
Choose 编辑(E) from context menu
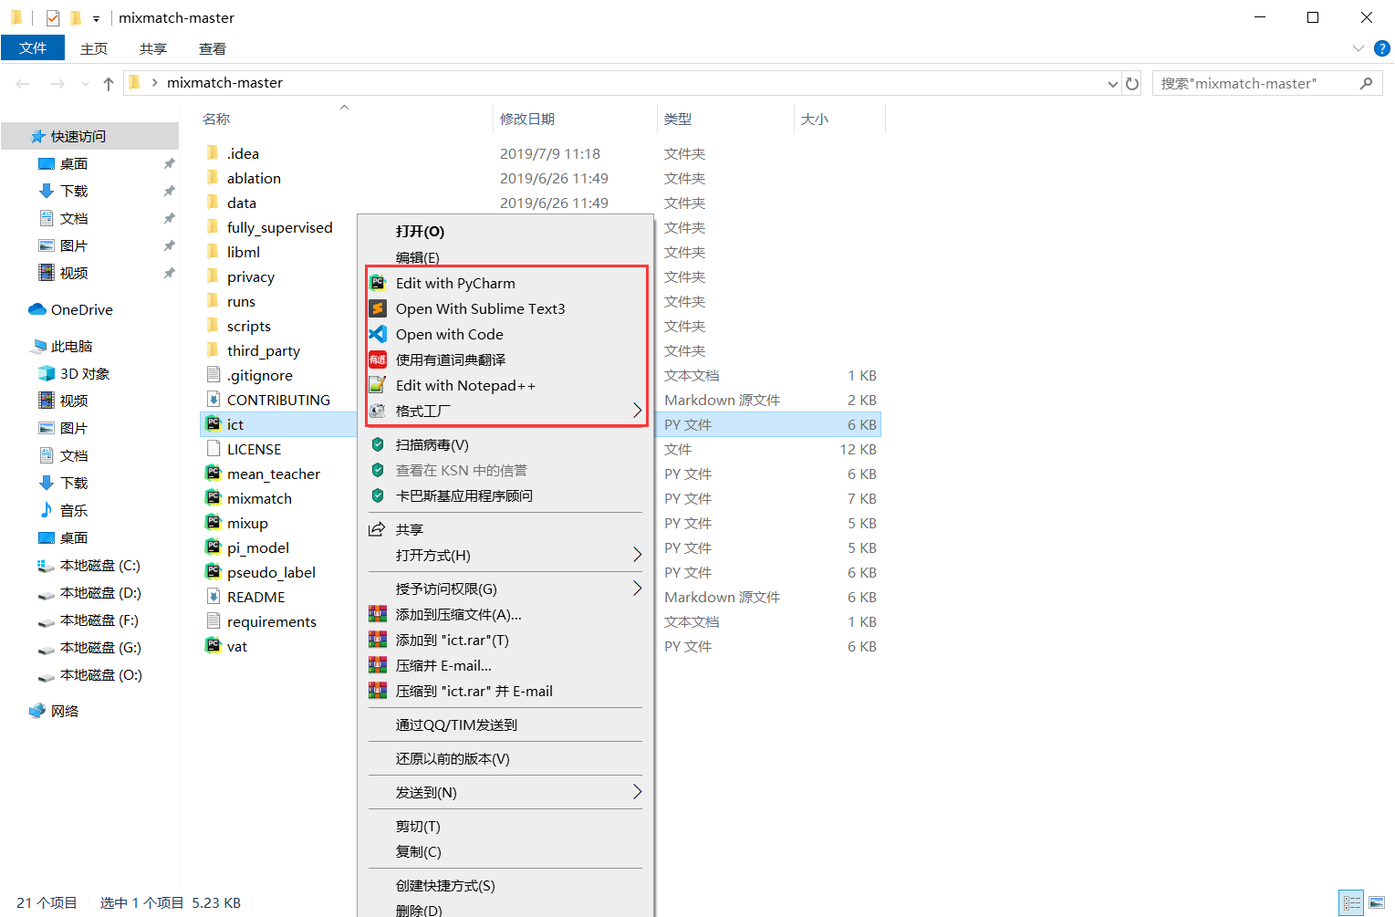click(x=418, y=257)
